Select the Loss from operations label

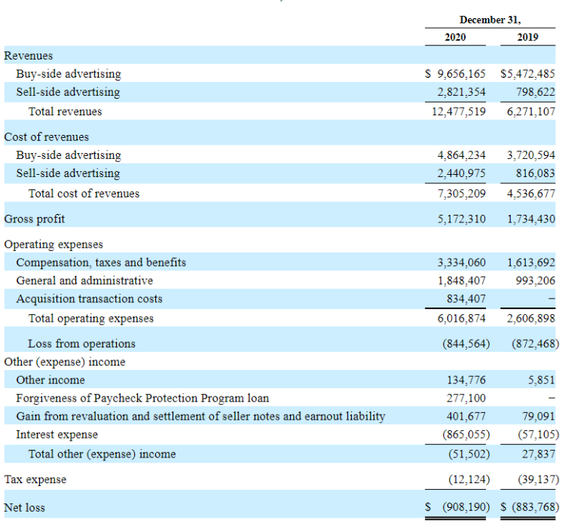(x=81, y=344)
